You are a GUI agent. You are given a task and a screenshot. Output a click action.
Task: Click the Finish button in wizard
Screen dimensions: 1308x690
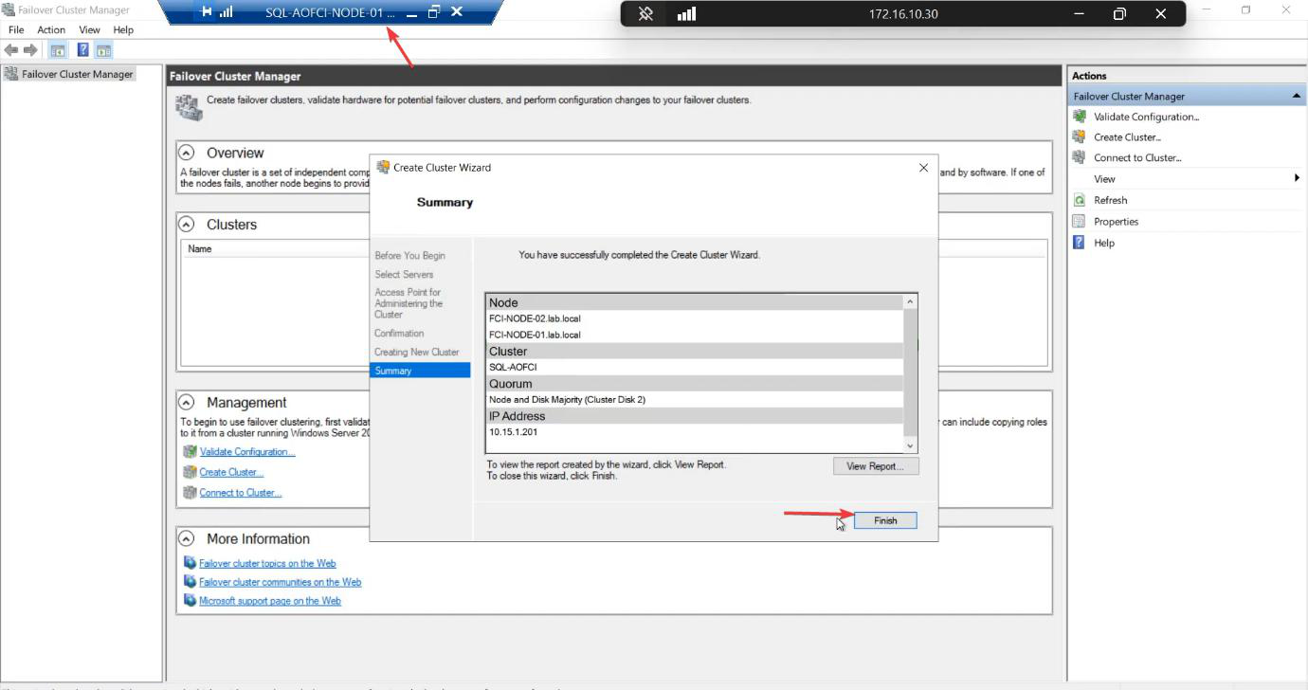[885, 520]
